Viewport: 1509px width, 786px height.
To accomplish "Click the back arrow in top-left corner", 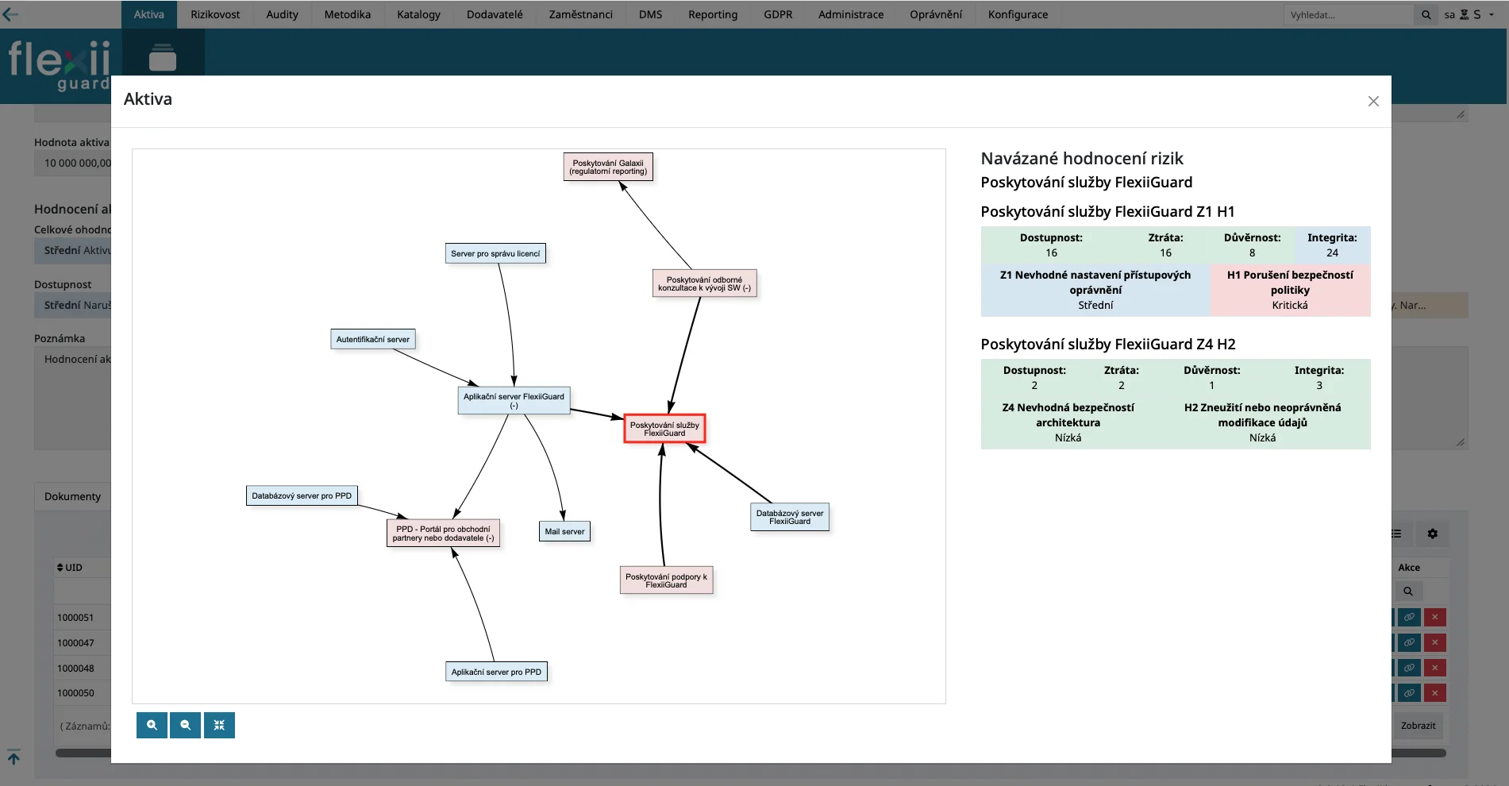I will coord(10,14).
